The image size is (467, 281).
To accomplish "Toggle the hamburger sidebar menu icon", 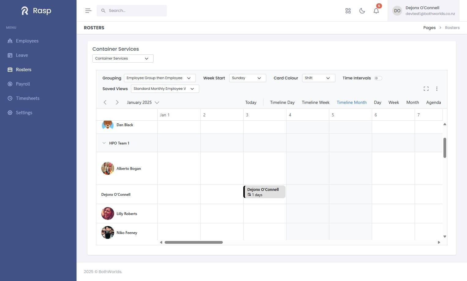I will coord(88,11).
